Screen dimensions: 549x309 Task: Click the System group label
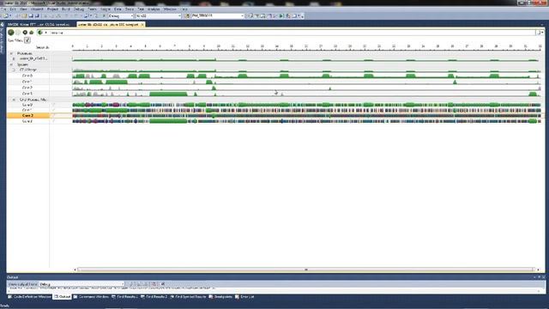22,64
